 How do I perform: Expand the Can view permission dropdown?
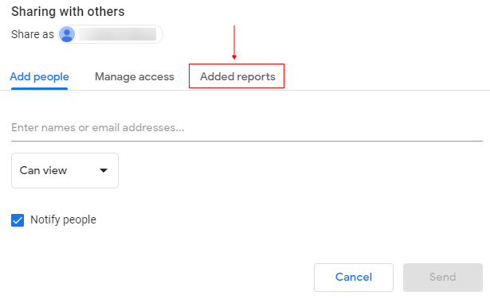[65, 170]
